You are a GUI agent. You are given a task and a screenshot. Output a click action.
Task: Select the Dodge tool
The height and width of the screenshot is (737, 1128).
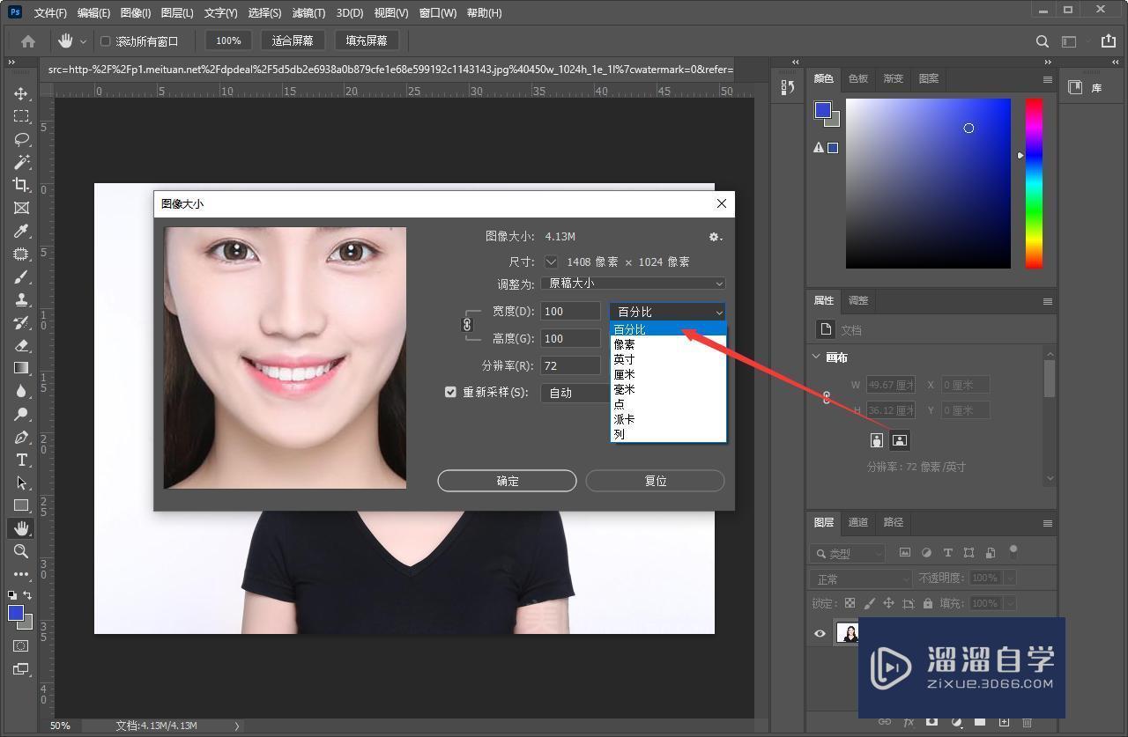click(x=21, y=414)
